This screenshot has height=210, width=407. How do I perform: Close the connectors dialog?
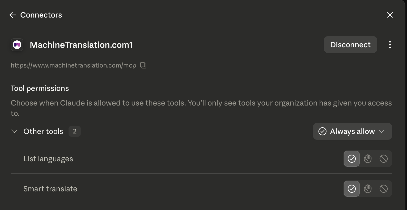tap(390, 15)
